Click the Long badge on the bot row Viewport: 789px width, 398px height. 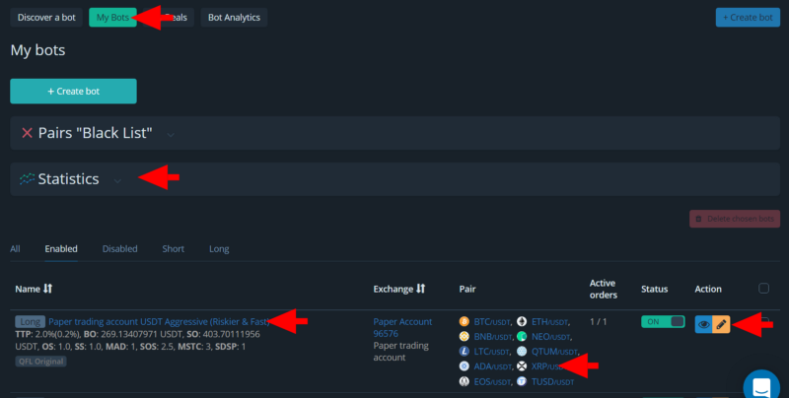click(31, 321)
